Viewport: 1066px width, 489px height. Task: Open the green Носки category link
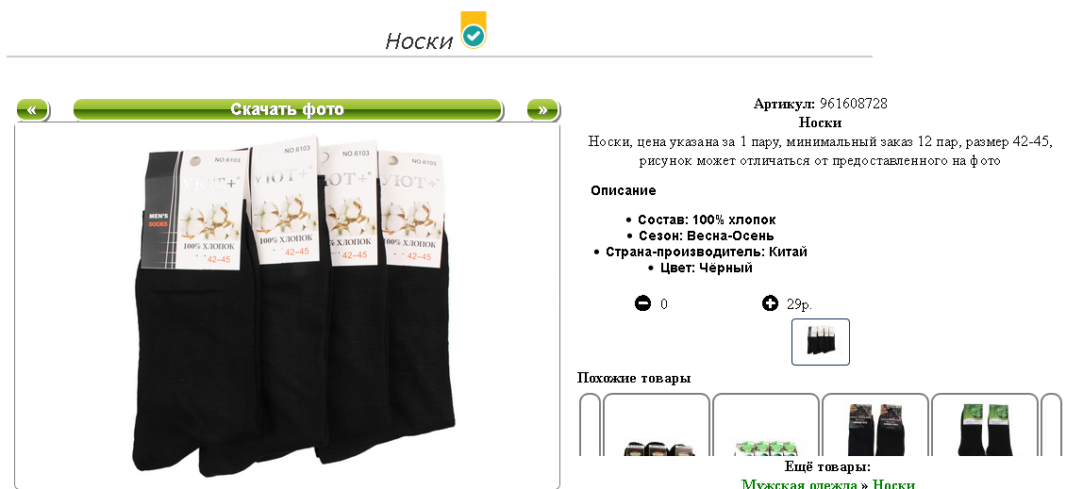click(x=893, y=483)
